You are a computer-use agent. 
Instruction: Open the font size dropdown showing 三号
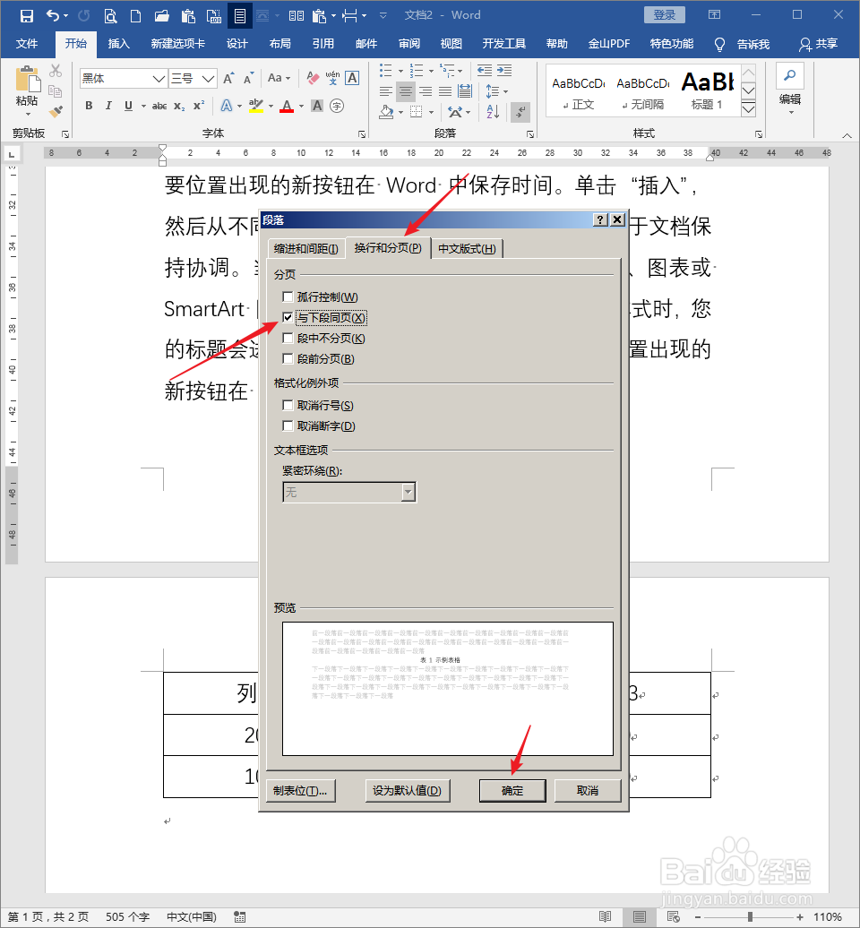tap(208, 79)
